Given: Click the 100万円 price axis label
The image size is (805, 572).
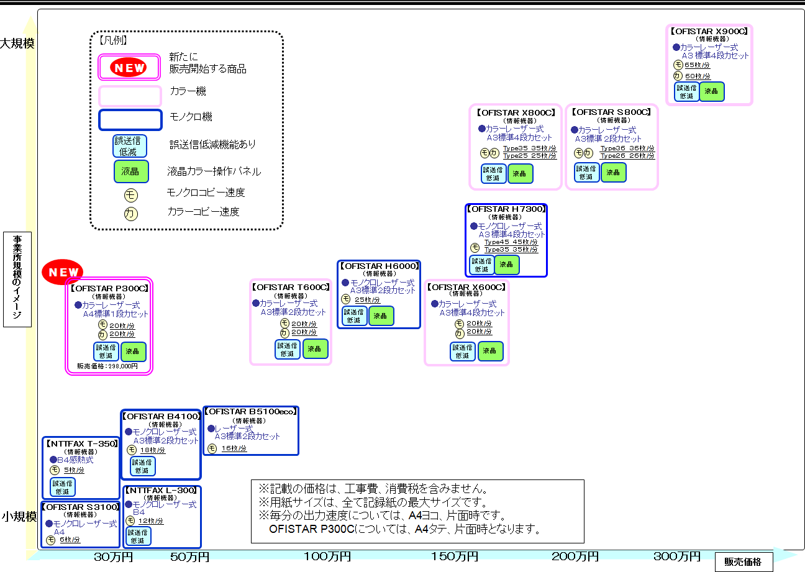Looking at the screenshot, I should click(328, 556).
